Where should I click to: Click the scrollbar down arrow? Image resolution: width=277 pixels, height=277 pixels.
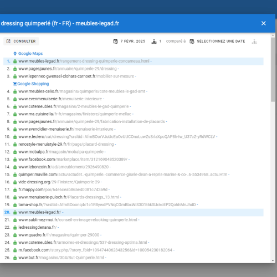(273, 260)
